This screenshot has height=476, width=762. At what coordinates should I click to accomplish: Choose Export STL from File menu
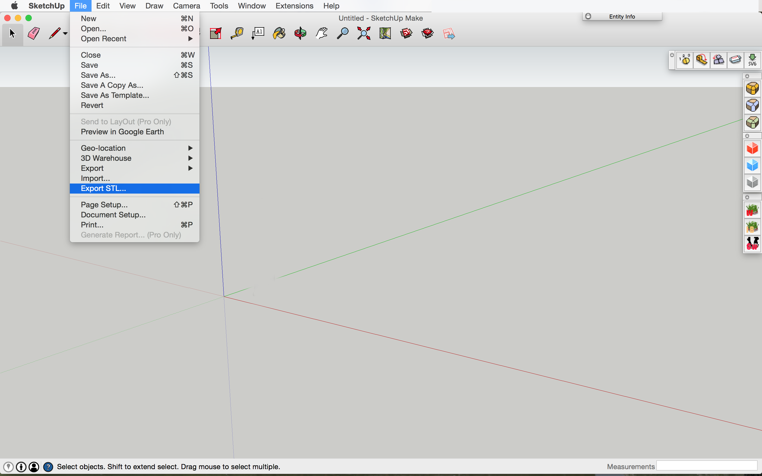click(x=135, y=188)
